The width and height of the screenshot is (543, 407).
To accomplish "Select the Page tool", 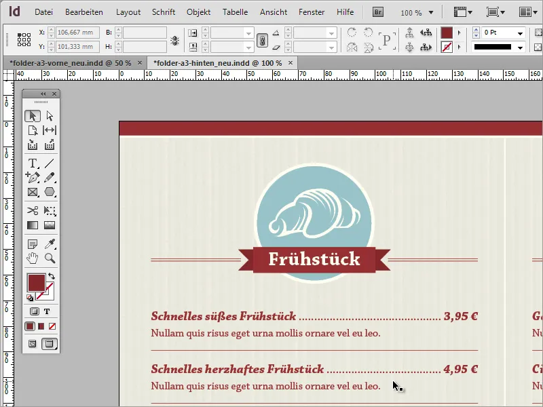I will click(33, 130).
